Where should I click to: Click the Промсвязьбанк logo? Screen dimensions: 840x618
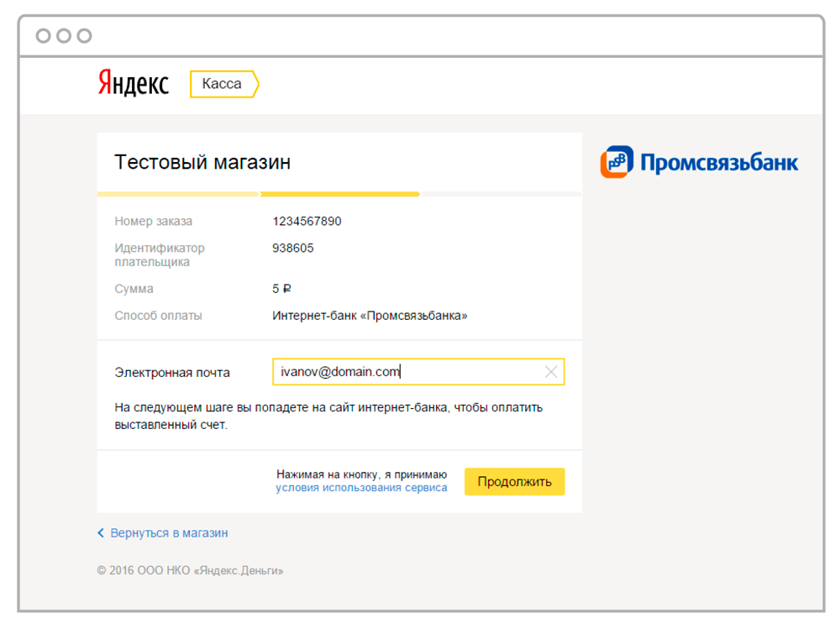point(699,162)
